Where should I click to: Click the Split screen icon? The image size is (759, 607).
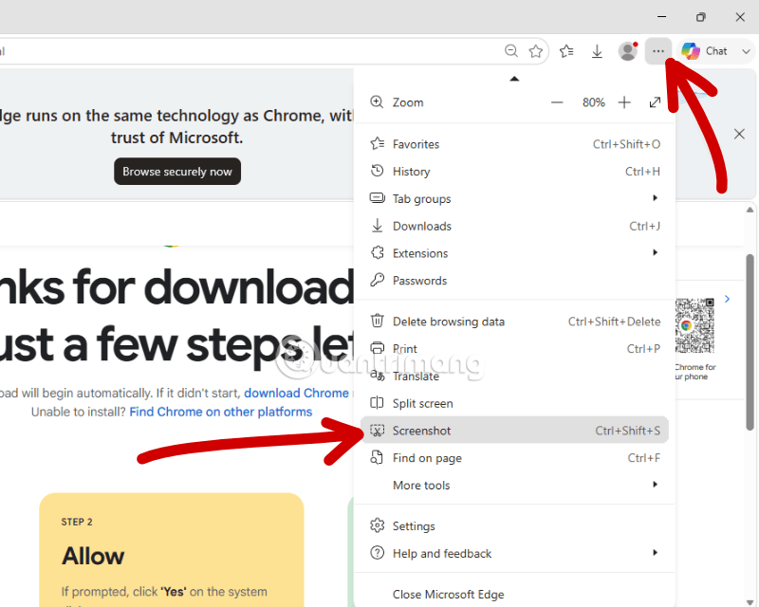(x=377, y=403)
